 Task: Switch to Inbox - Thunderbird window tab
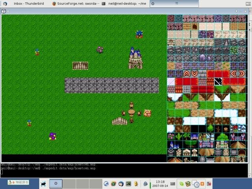(26, 4)
